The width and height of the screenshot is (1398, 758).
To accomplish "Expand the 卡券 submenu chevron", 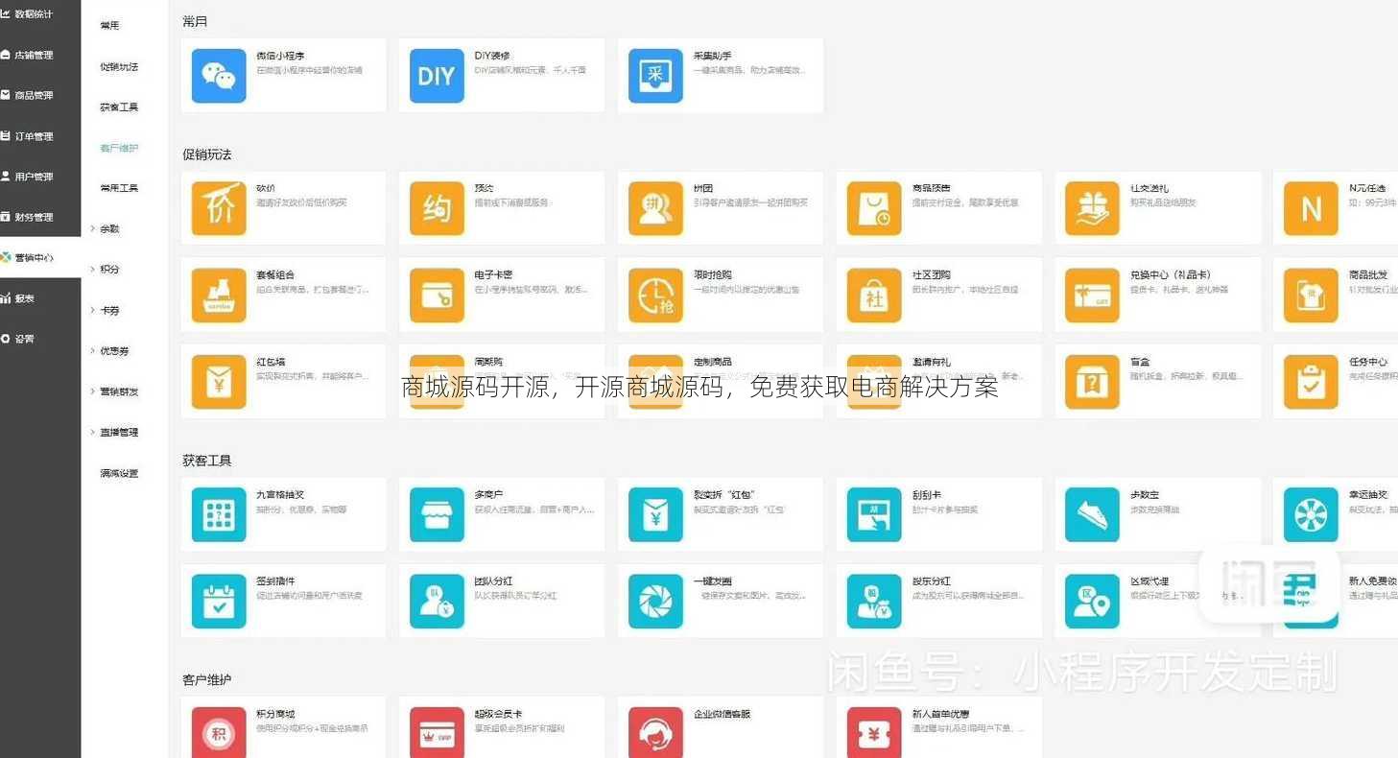I will point(93,311).
